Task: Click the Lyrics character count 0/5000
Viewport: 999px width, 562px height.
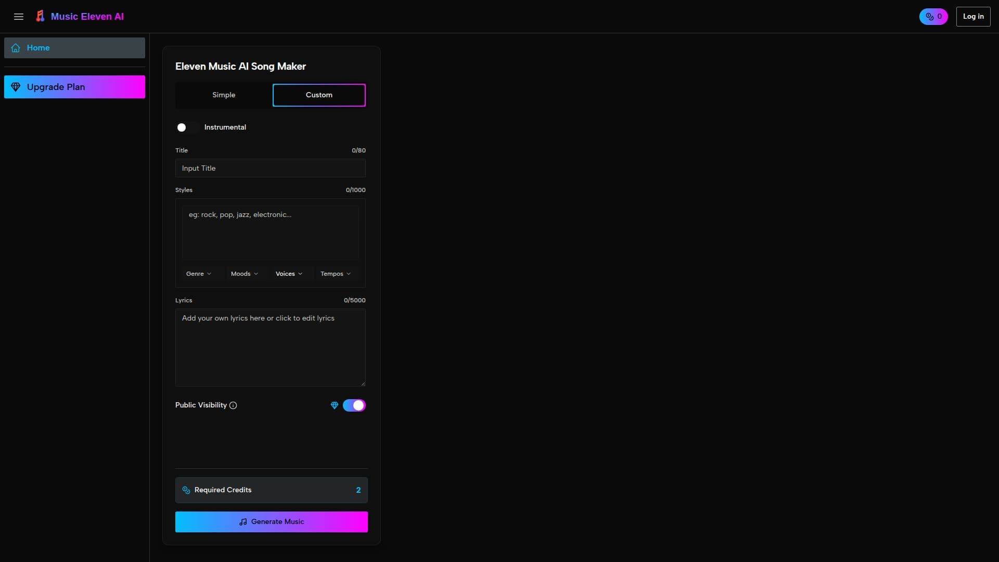Action: [354, 300]
